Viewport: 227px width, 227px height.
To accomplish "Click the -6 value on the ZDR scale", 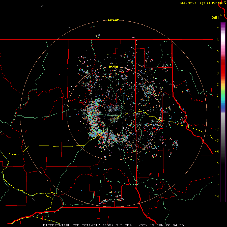I will coord(217,174).
